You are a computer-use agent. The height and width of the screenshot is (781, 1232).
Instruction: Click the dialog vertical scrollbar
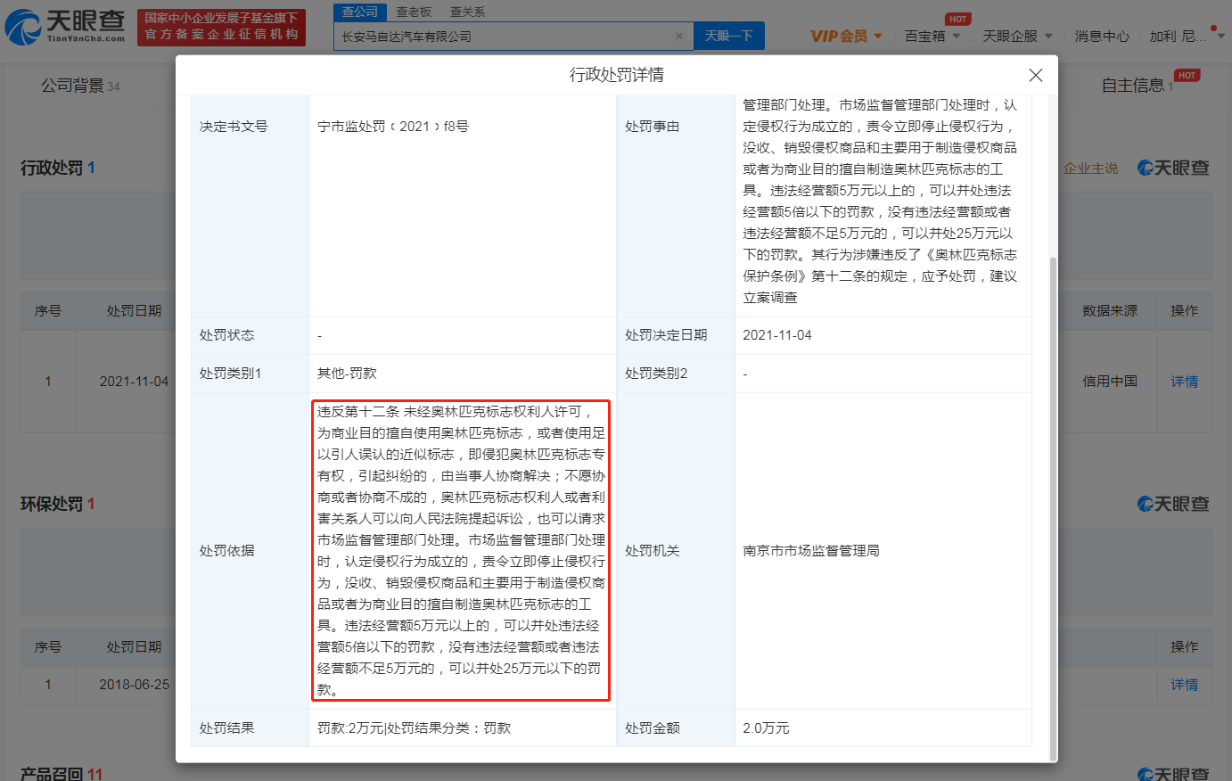1053,508
